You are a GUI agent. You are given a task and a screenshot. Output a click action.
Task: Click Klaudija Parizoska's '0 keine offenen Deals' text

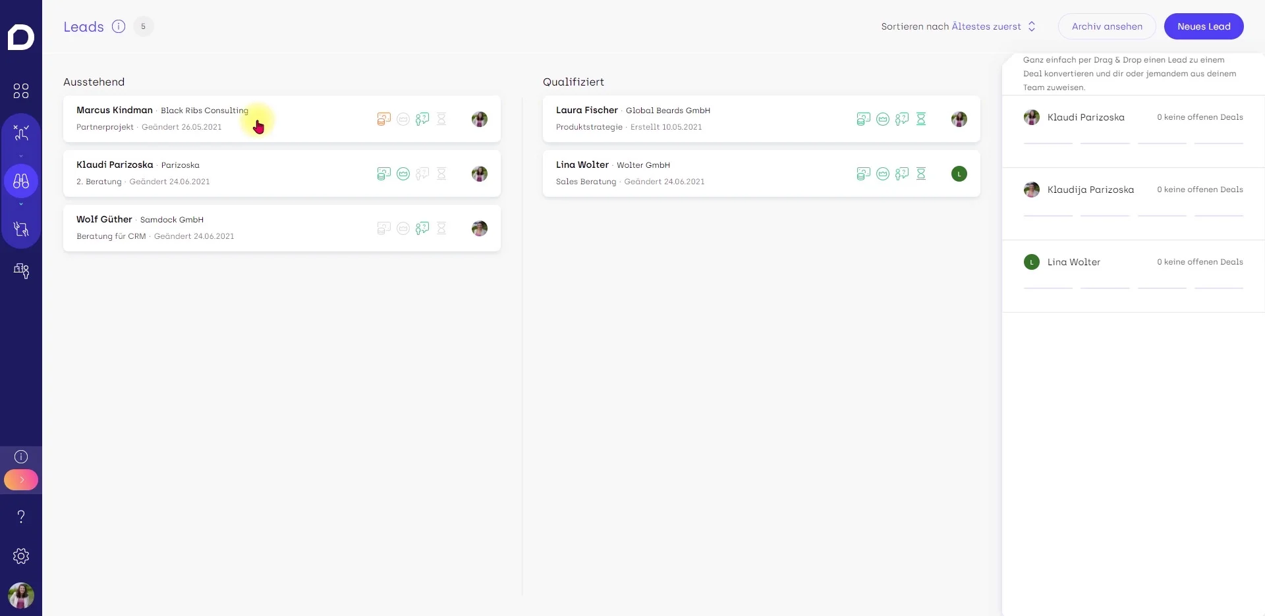(x=1200, y=190)
